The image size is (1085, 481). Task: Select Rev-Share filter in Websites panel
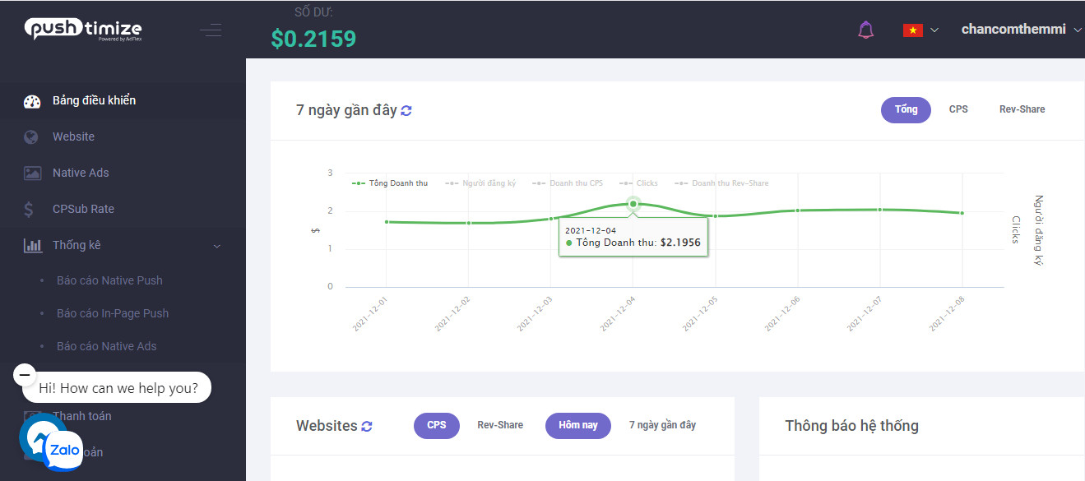coord(500,425)
